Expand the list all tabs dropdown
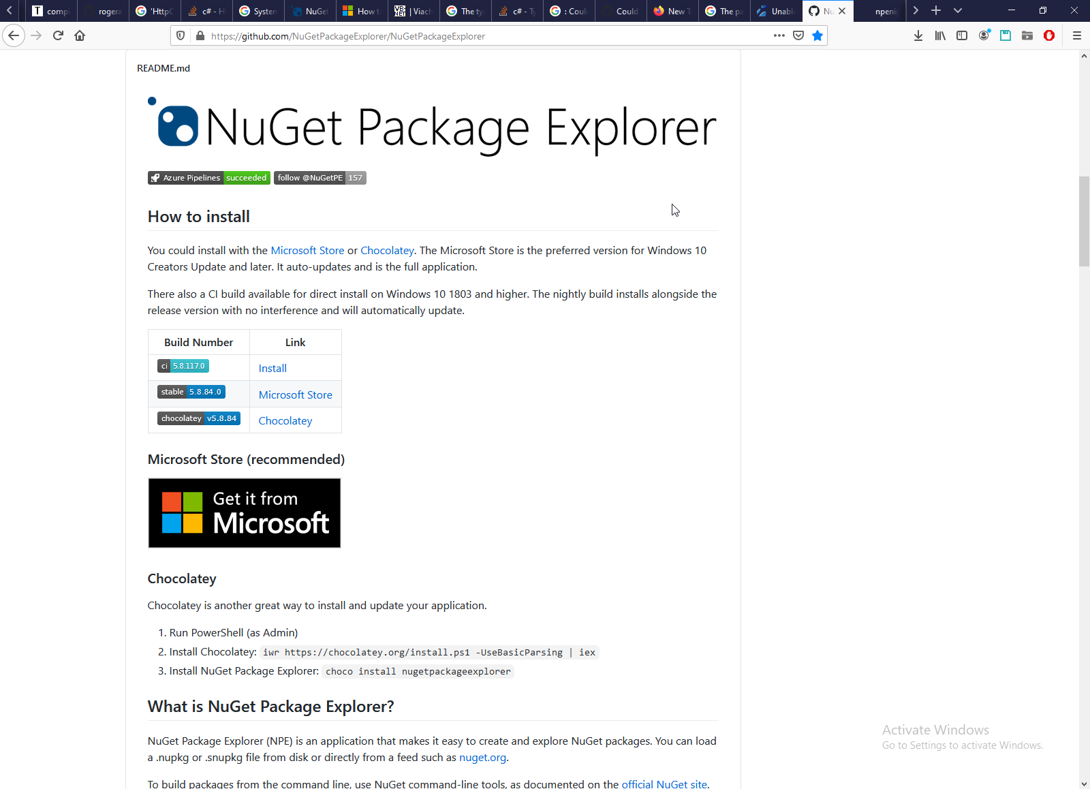 958,10
